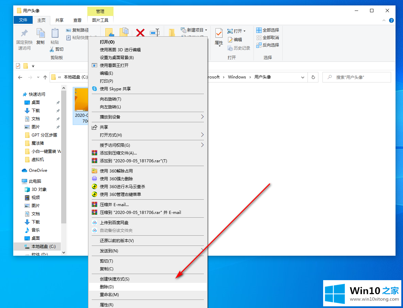Viewport: 403px width, 308px height.
Task: Click the Help question mark icon
Action: coord(391,20)
